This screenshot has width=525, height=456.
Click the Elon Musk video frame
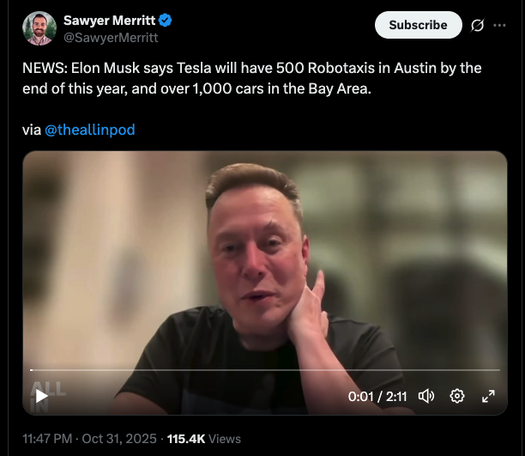(x=264, y=258)
